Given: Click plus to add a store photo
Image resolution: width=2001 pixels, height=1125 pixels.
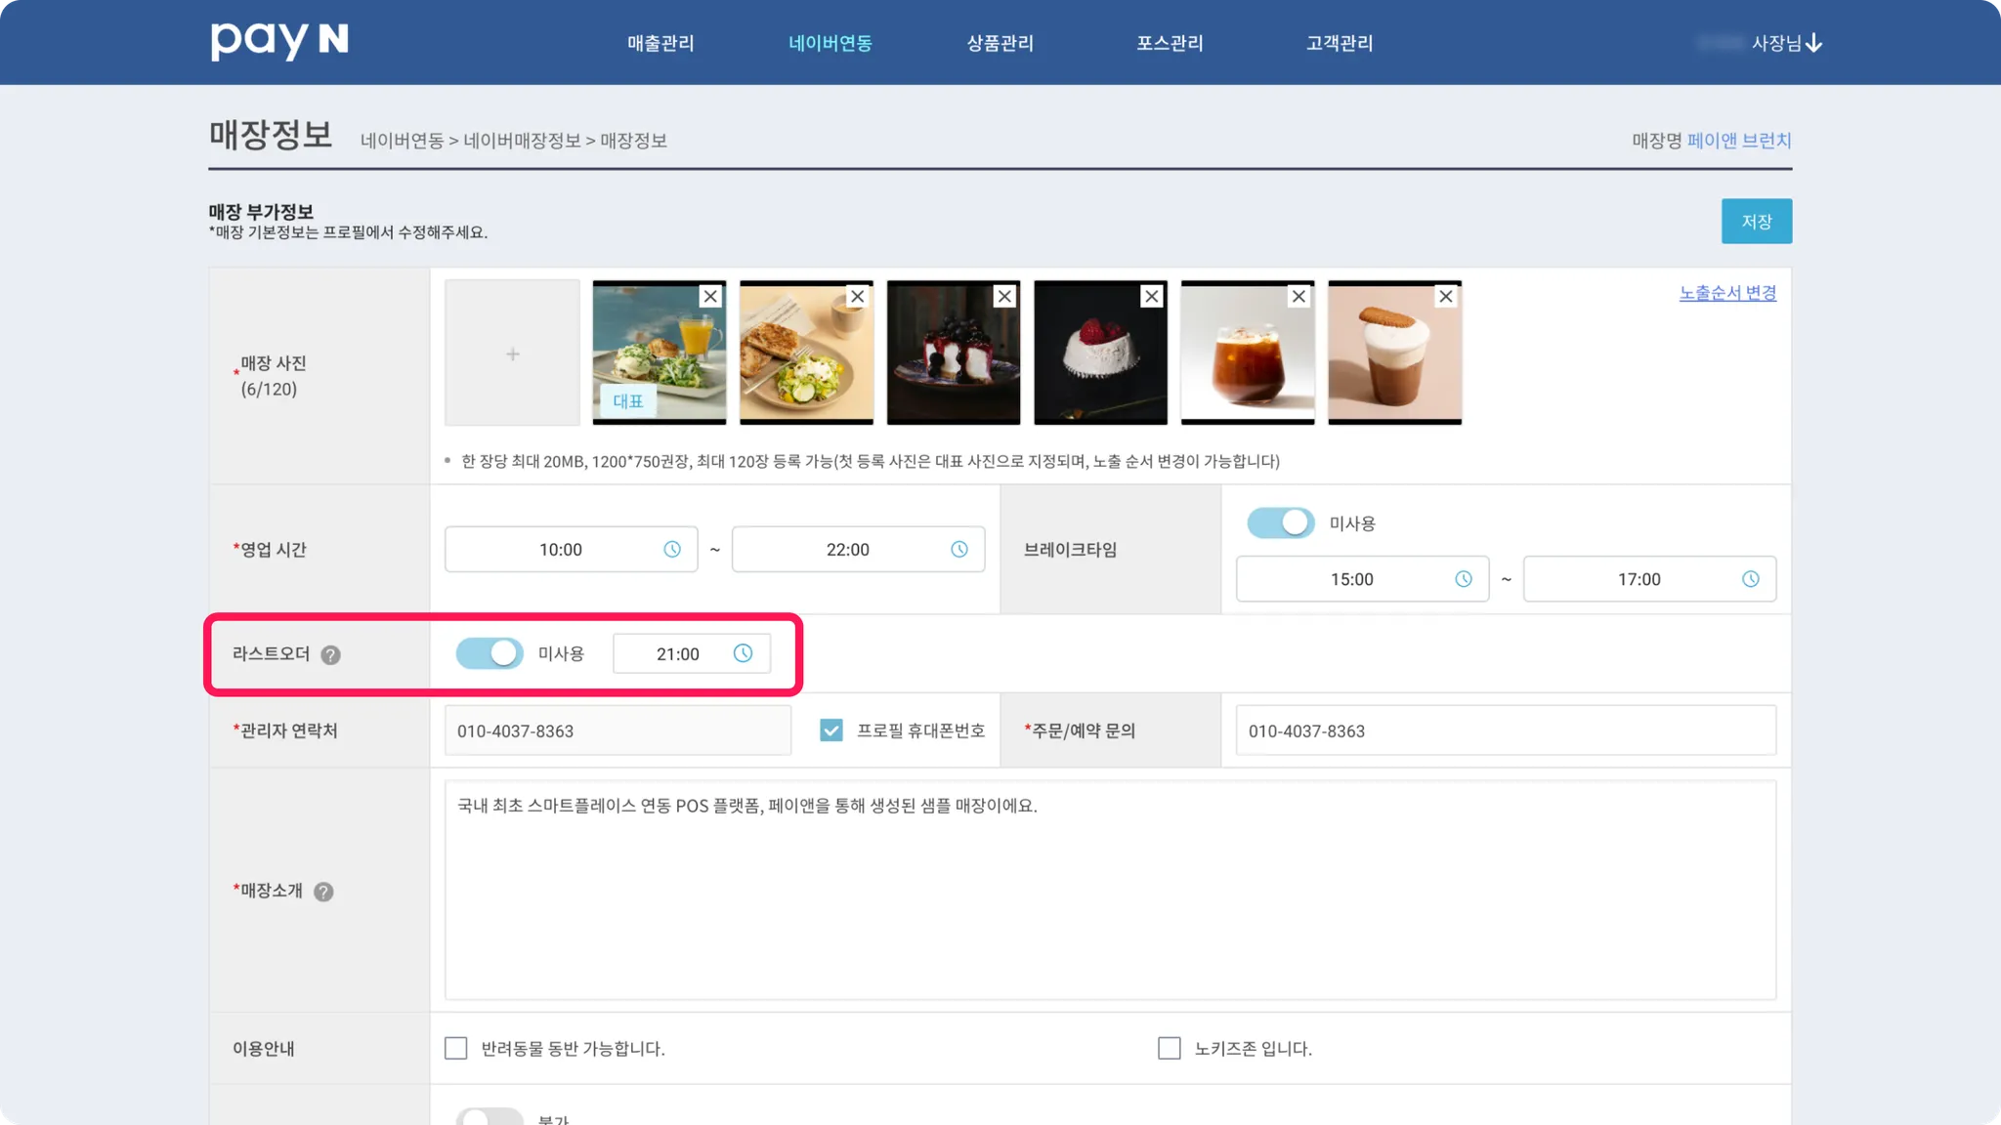Looking at the screenshot, I should 512,354.
